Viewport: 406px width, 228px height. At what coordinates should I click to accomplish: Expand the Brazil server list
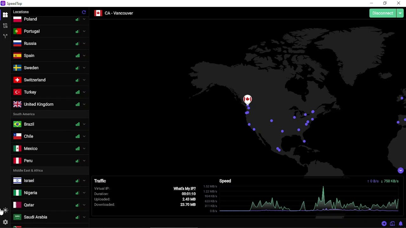pyautogui.click(x=84, y=124)
